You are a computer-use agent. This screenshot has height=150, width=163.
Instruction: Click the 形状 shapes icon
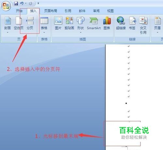click(81, 21)
